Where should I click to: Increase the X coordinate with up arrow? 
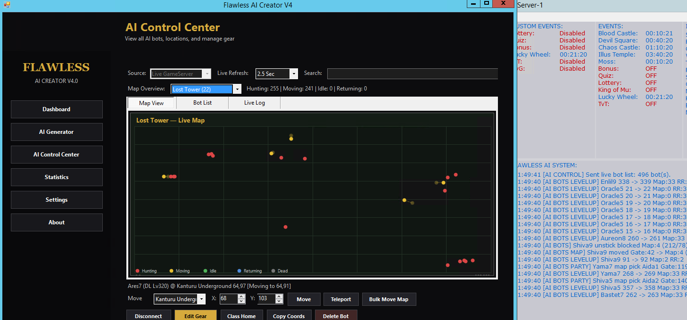241,296
